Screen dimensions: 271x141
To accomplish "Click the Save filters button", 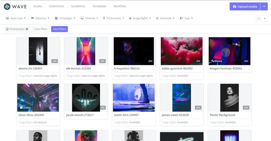I will click(x=60, y=29).
